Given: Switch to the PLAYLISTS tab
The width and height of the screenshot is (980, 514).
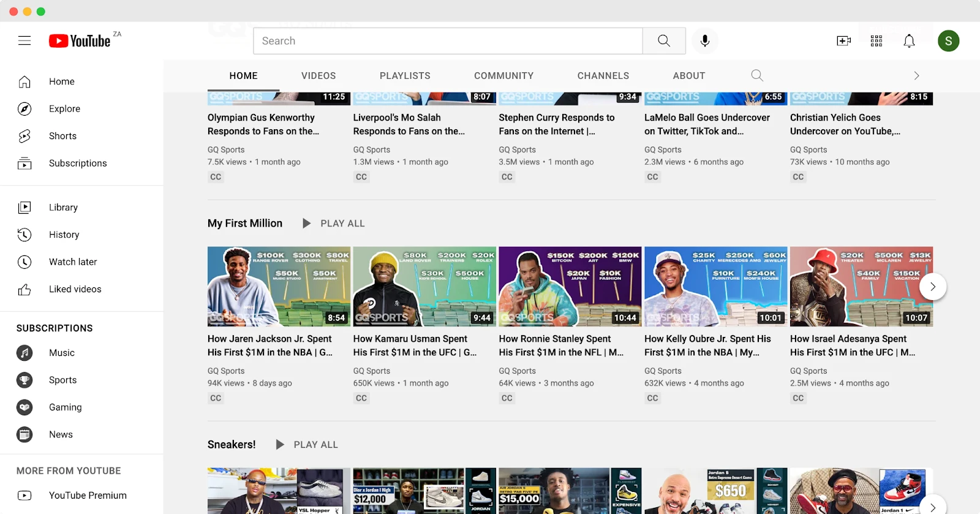Looking at the screenshot, I should tap(405, 76).
